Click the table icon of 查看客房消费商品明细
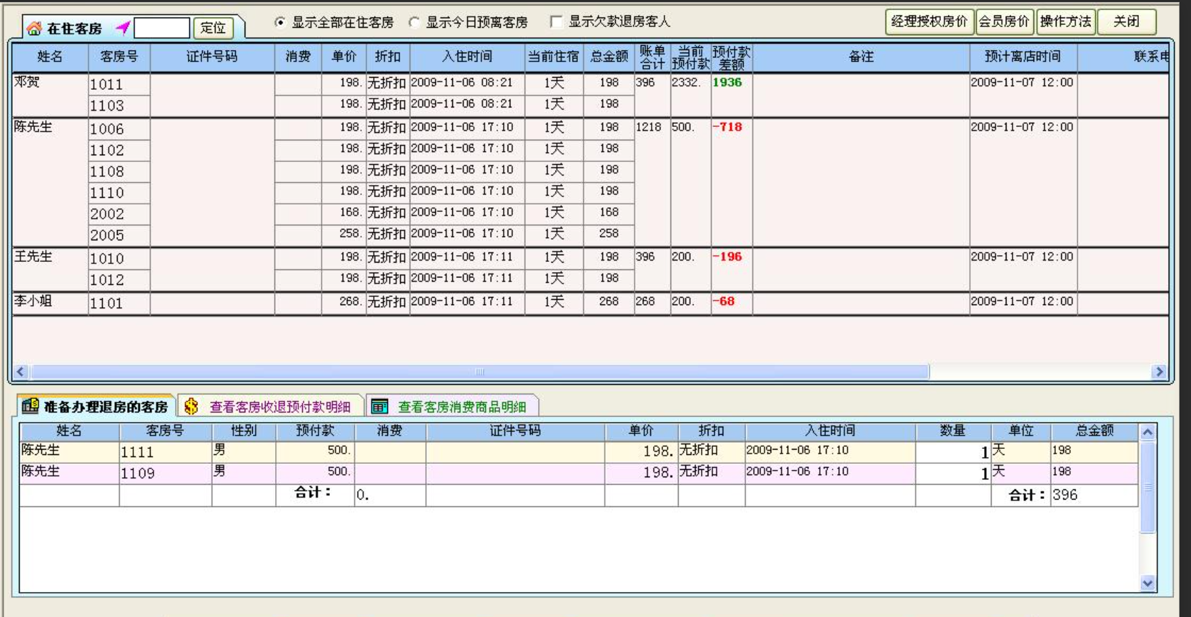Image resolution: width=1191 pixels, height=617 pixels. (x=380, y=406)
